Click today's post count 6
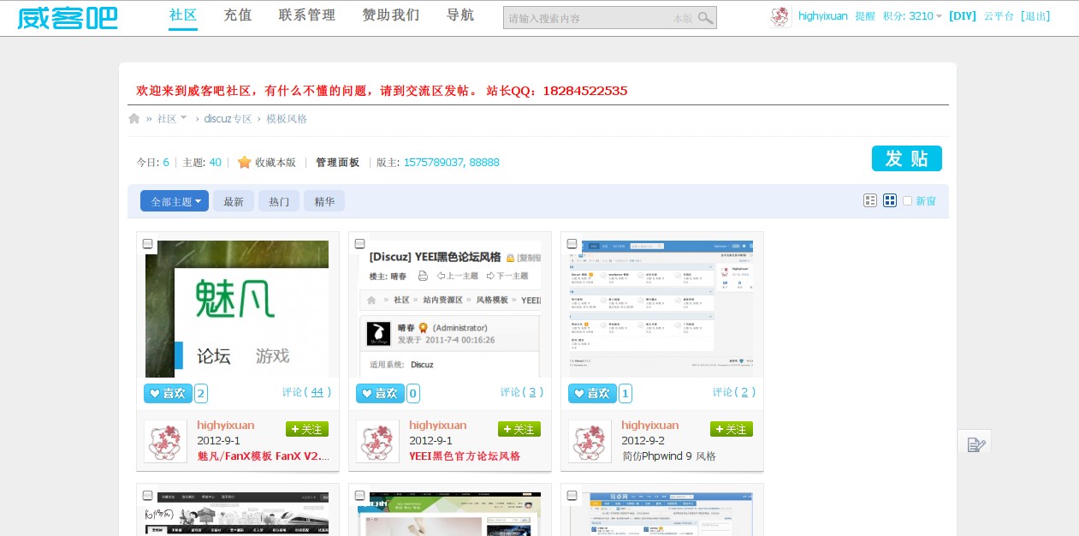This screenshot has width=1079, height=536. pos(166,162)
